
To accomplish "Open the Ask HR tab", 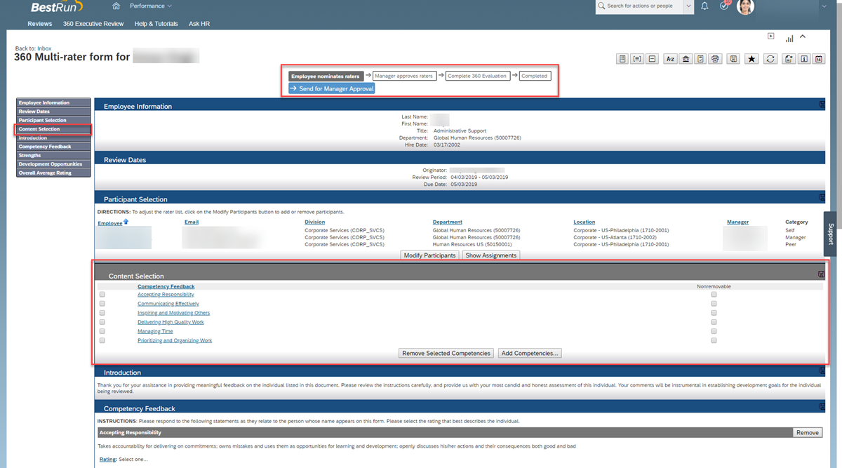I will [x=199, y=24].
